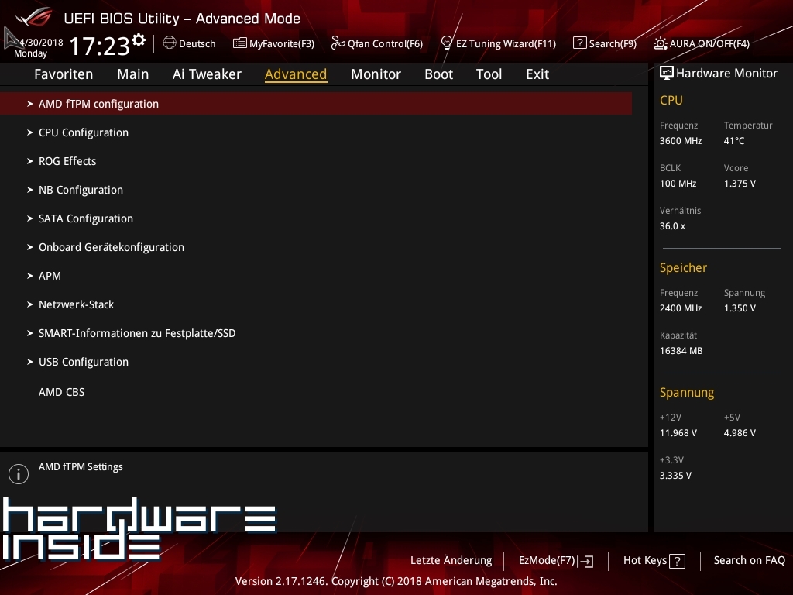The width and height of the screenshot is (793, 595).
Task: Click memory frequency 2400 MHz
Action: click(x=681, y=308)
